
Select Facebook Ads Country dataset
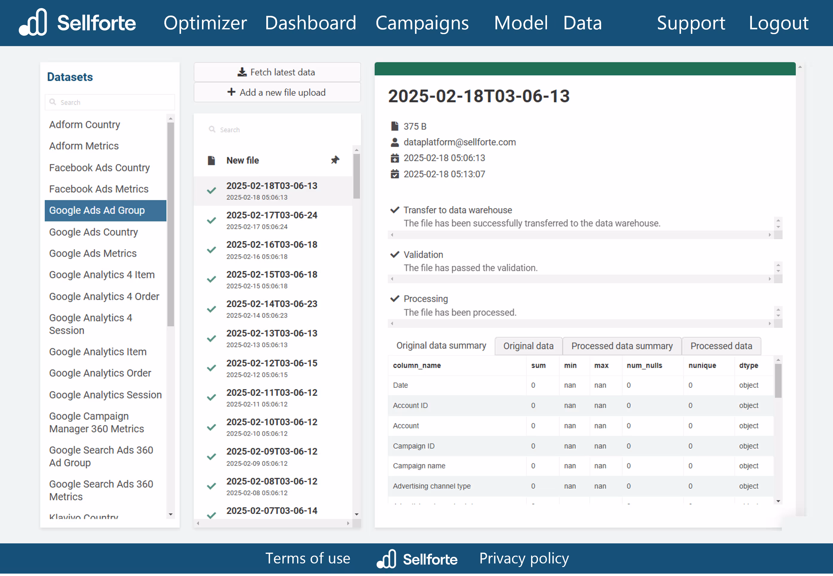point(105,167)
